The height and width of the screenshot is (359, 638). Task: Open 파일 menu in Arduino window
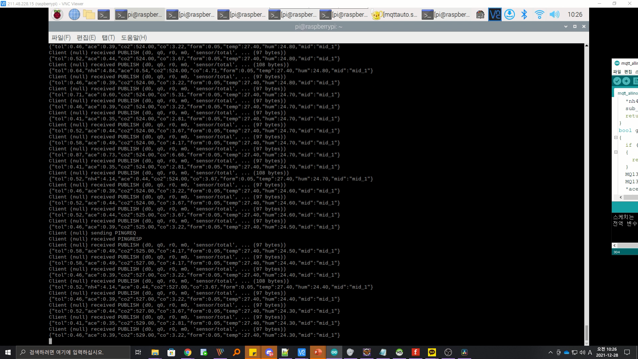pos(617,72)
